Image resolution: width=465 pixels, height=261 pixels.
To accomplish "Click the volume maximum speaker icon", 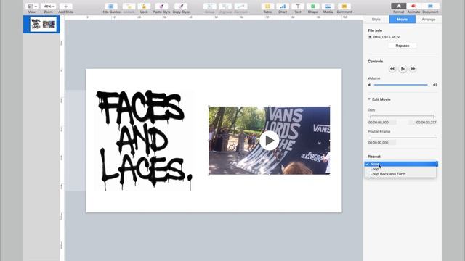I will (434, 85).
